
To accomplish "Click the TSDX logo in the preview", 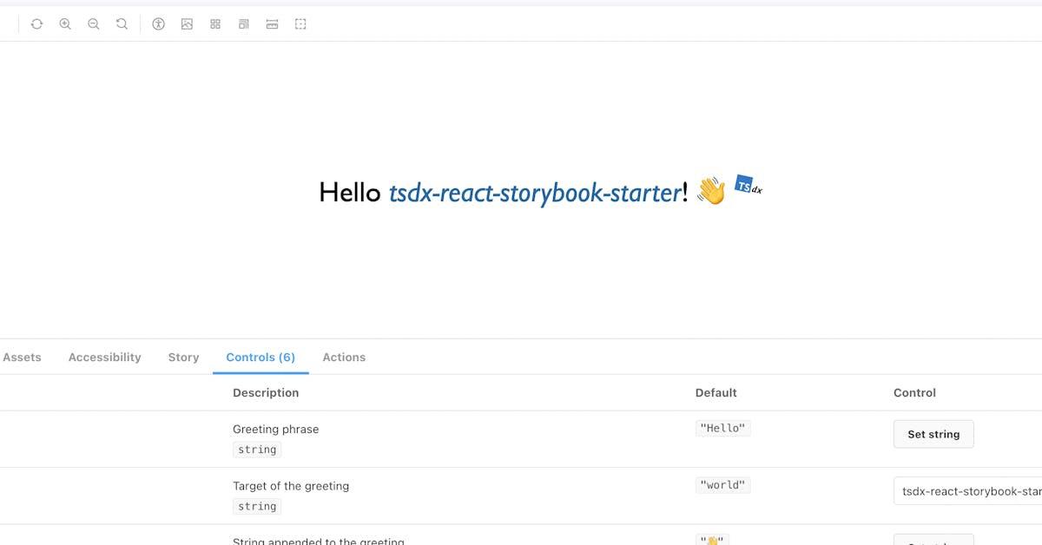I will 748,185.
